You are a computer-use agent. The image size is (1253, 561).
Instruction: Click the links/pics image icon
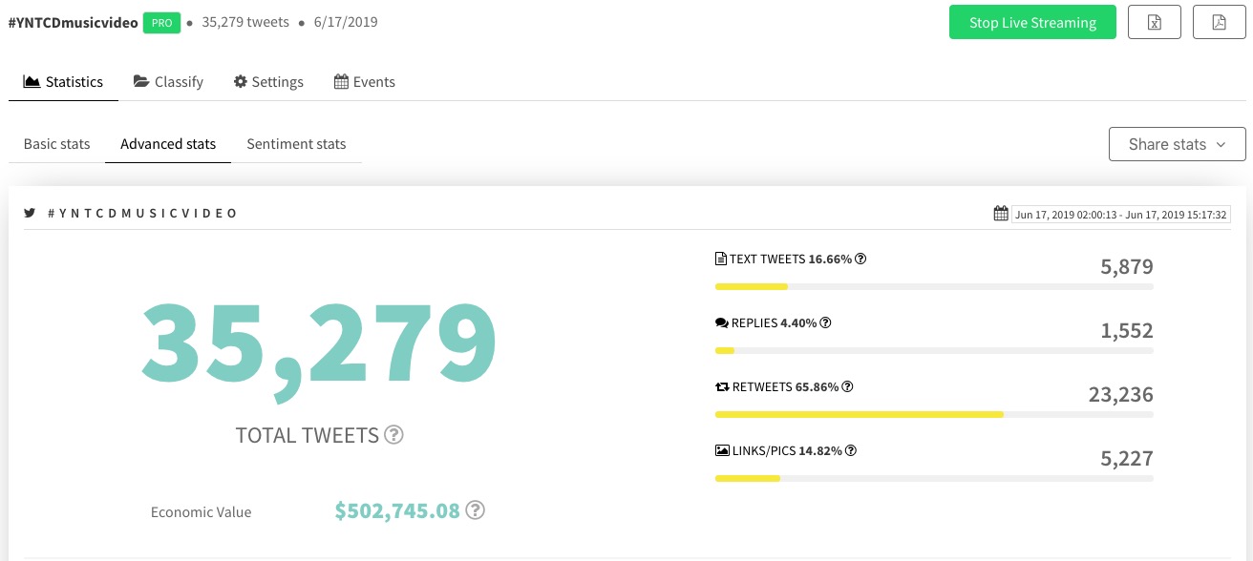tap(721, 449)
